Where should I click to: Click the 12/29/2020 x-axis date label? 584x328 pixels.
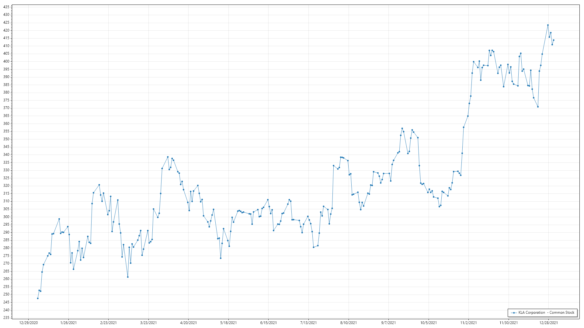[x=28, y=323]
